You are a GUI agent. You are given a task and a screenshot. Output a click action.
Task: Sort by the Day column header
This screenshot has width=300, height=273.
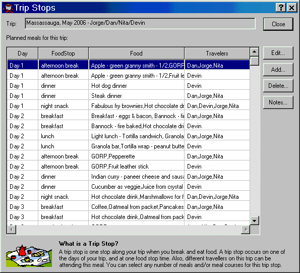tap(23, 53)
